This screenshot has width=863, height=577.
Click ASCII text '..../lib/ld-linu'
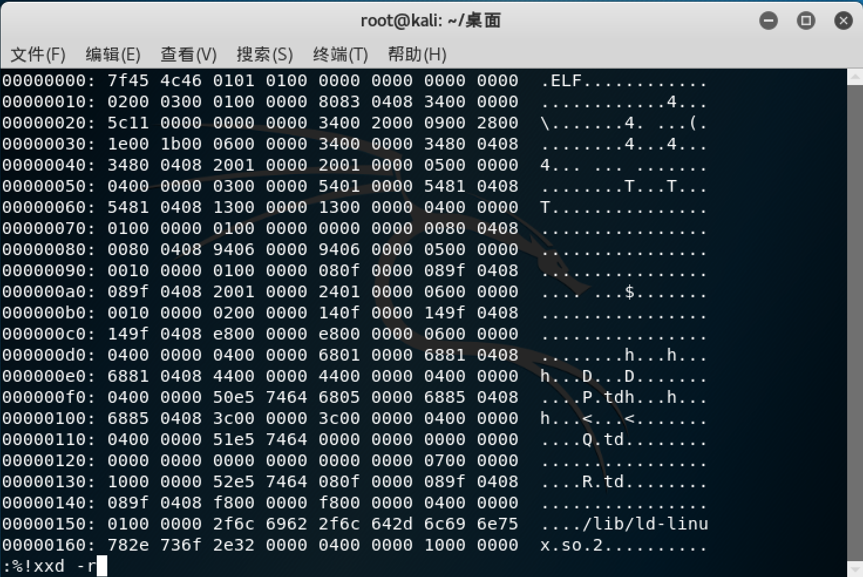click(x=624, y=524)
